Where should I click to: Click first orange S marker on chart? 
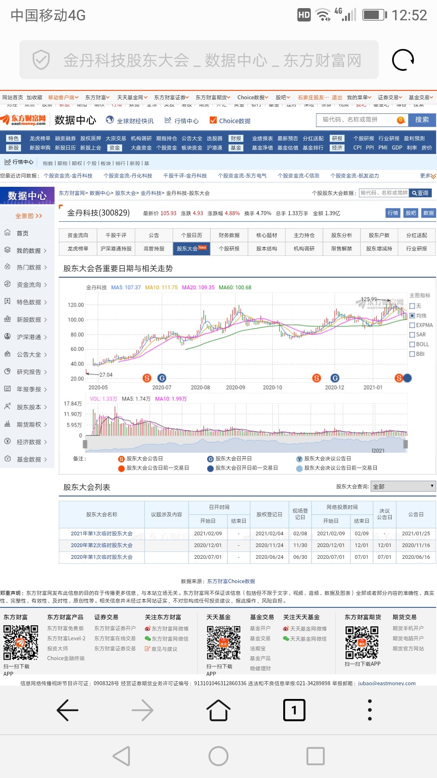coord(147,378)
